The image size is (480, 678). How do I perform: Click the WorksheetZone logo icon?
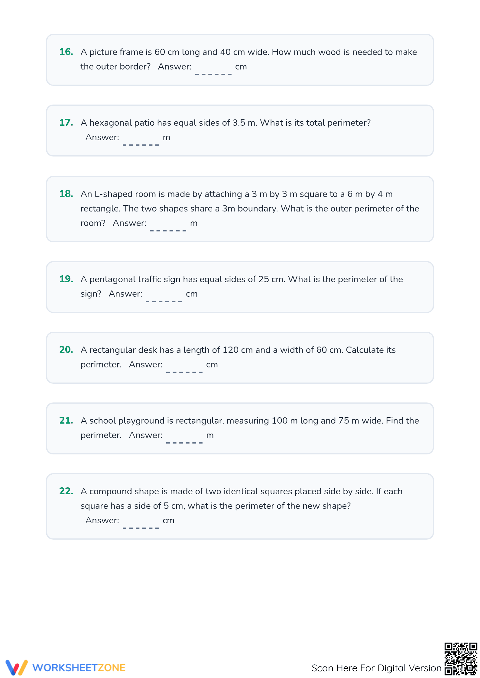[17, 667]
